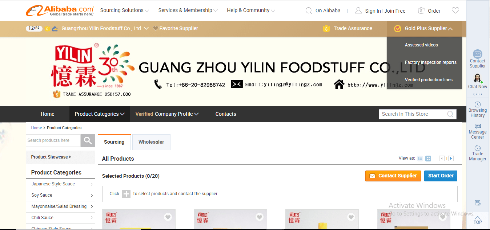The height and width of the screenshot is (230, 490).
Task: Open the second product thumbnail
Action: click(x=230, y=219)
